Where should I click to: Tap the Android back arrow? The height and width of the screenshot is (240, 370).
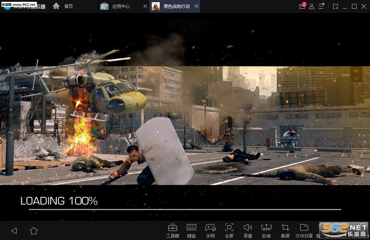(x=14, y=231)
